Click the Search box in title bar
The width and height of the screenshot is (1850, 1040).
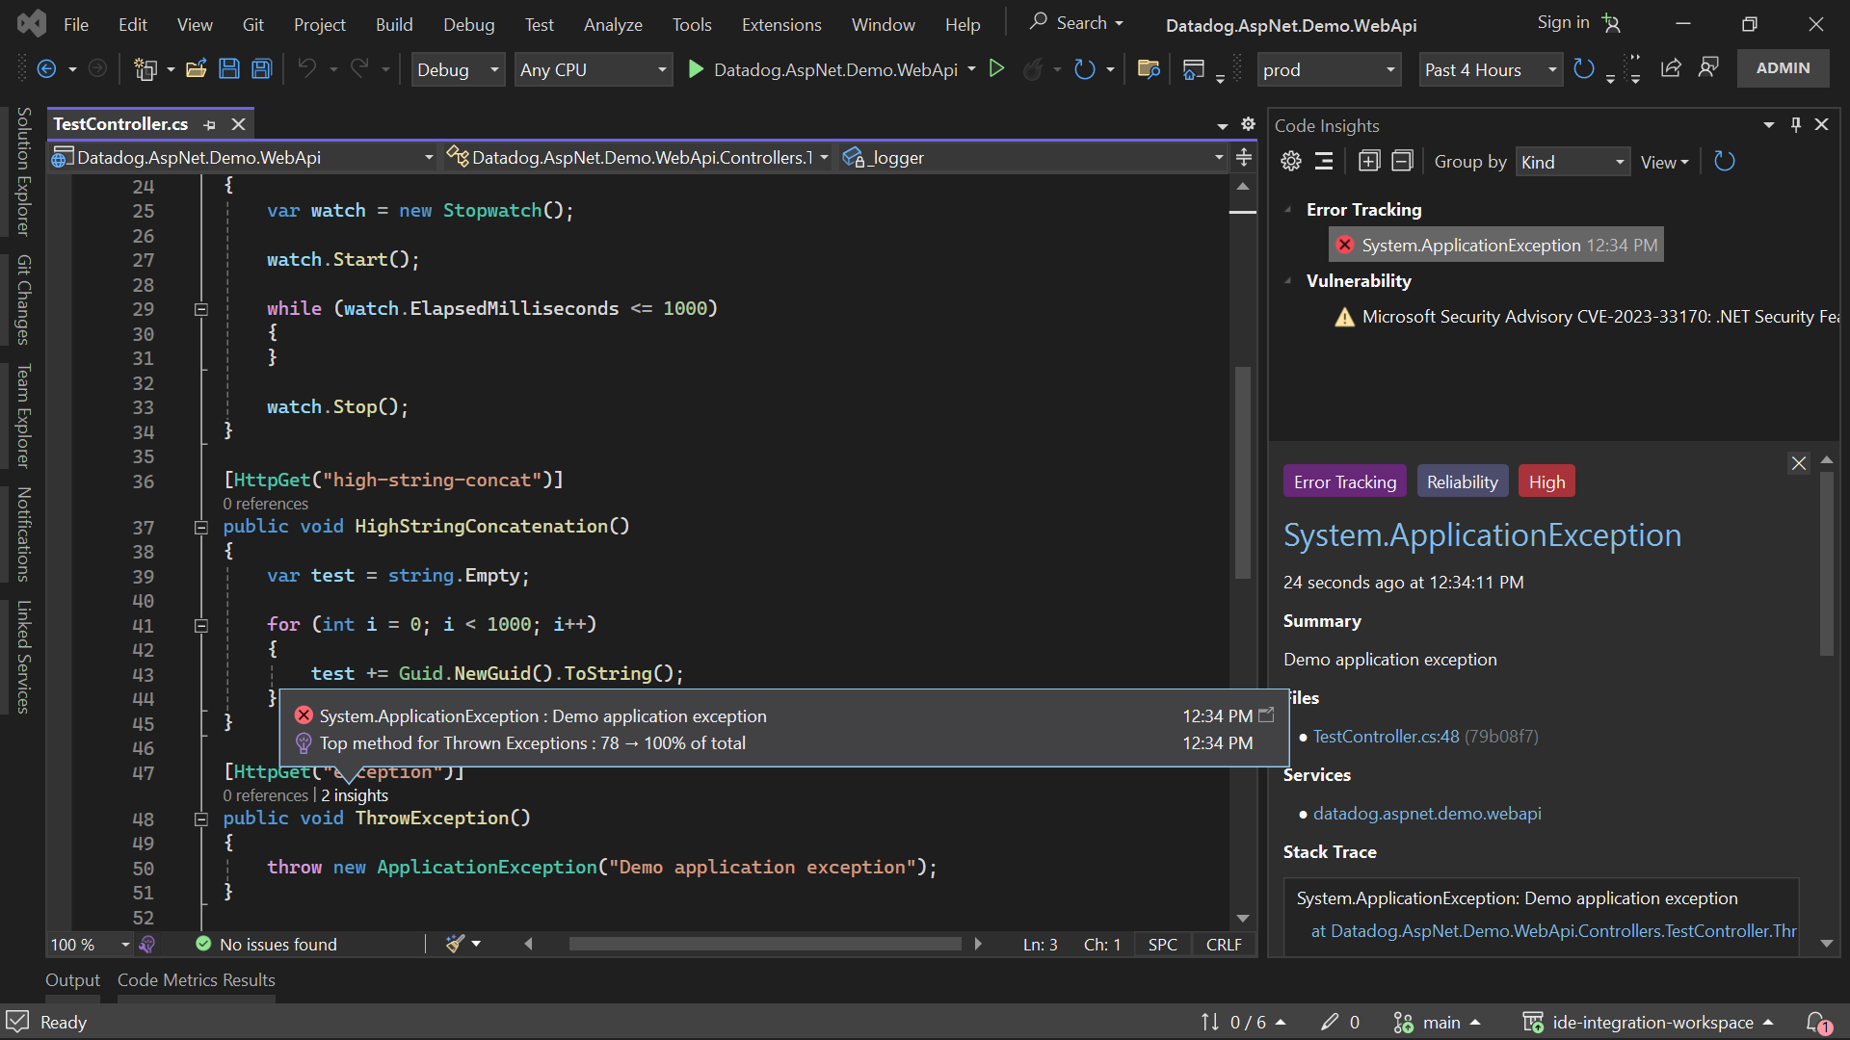[x=1075, y=22]
